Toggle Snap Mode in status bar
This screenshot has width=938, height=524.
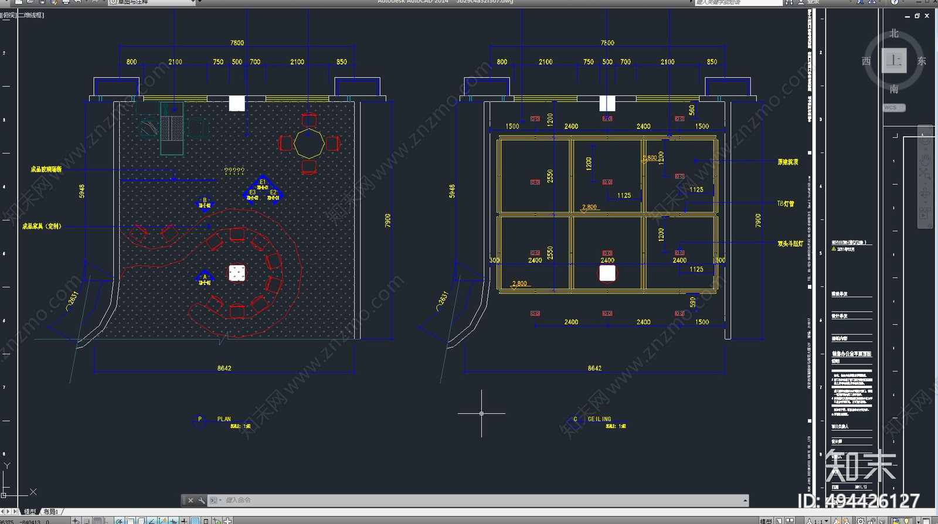coord(87,520)
